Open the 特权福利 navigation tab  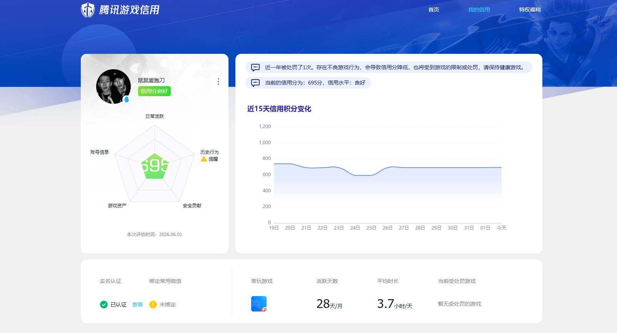530,10
